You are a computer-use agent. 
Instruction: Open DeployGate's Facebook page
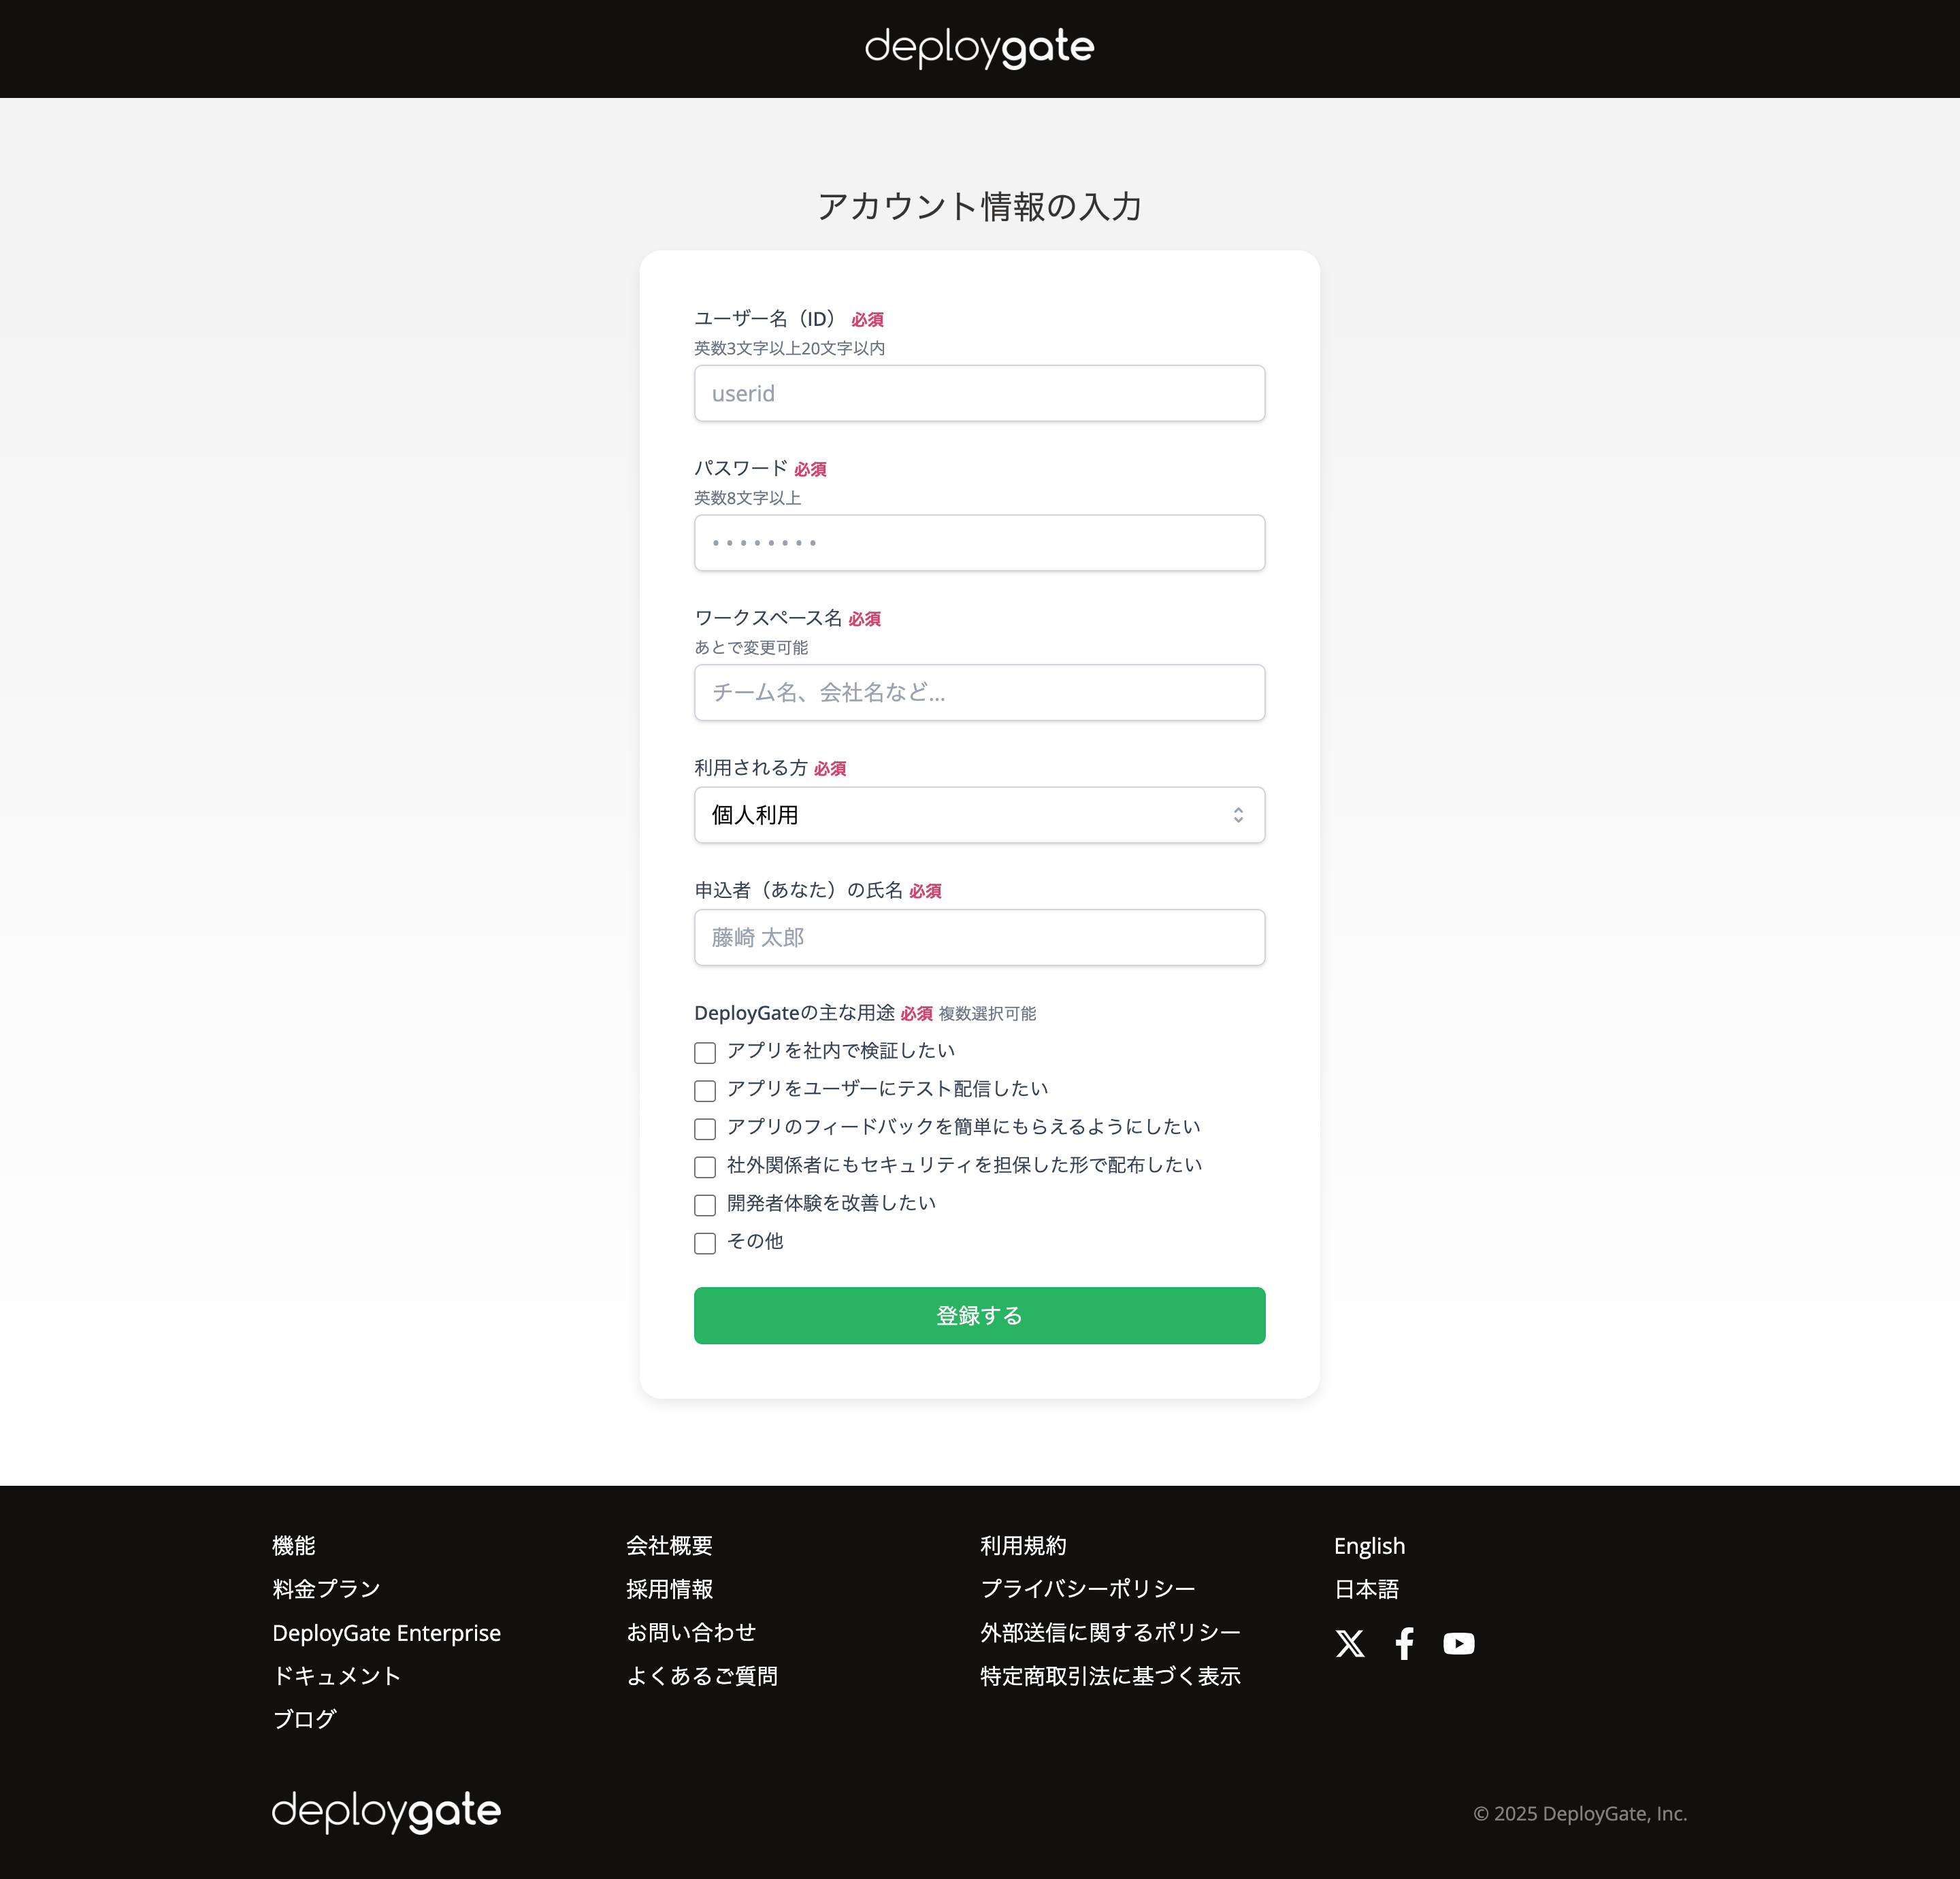[x=1404, y=1643]
